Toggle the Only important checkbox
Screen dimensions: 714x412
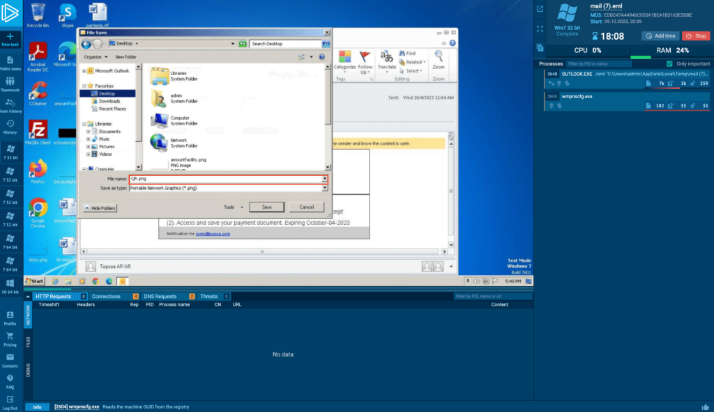tap(669, 63)
